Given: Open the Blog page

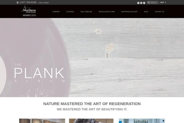Looking at the screenshot, I should [x=146, y=12].
